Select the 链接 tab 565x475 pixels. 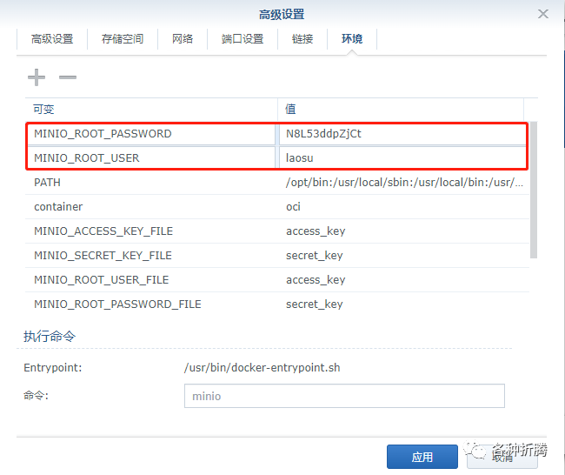(x=302, y=39)
